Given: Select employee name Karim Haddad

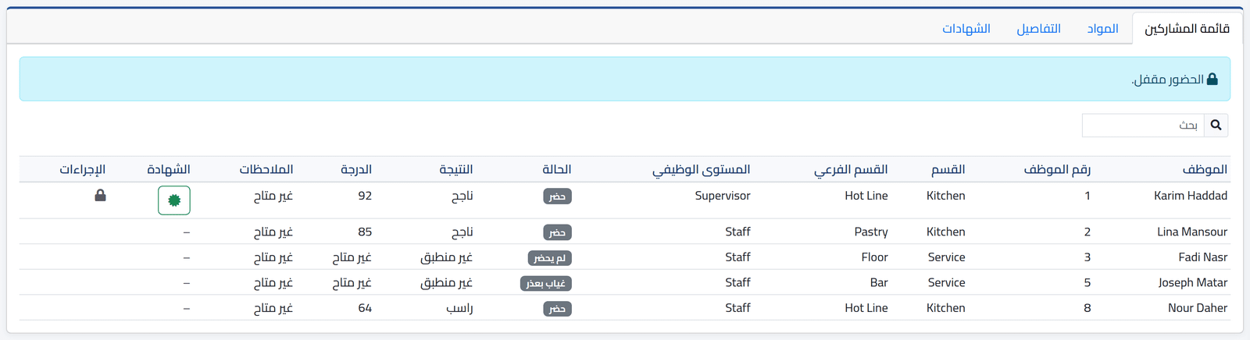Looking at the screenshot, I should [x=1190, y=196].
